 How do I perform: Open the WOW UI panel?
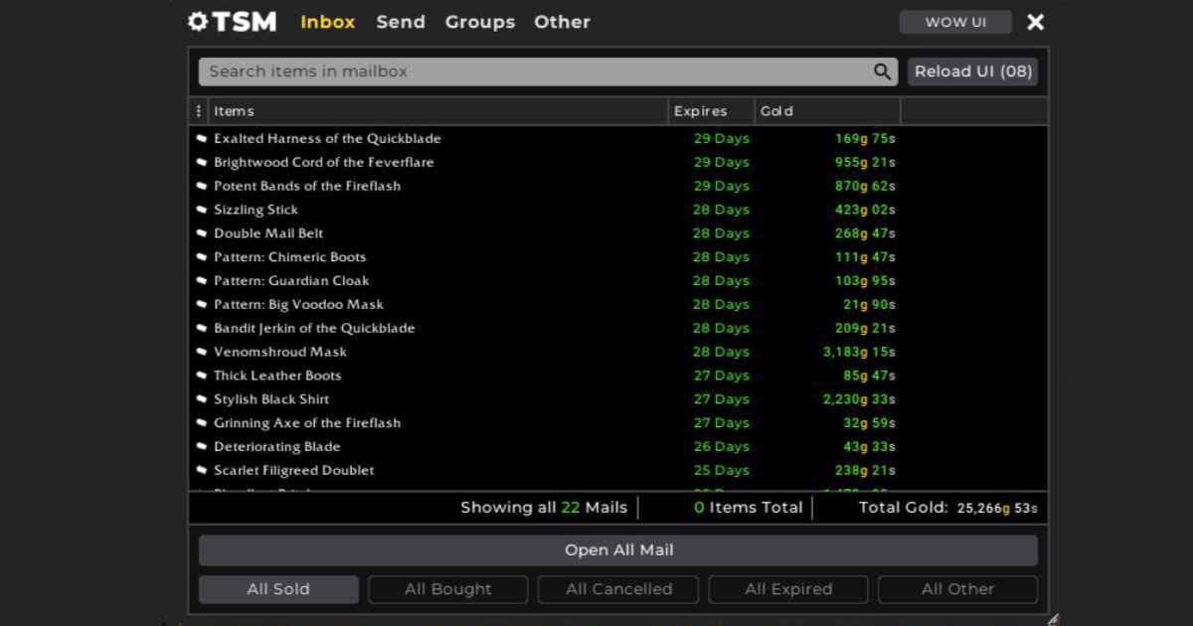pos(954,21)
